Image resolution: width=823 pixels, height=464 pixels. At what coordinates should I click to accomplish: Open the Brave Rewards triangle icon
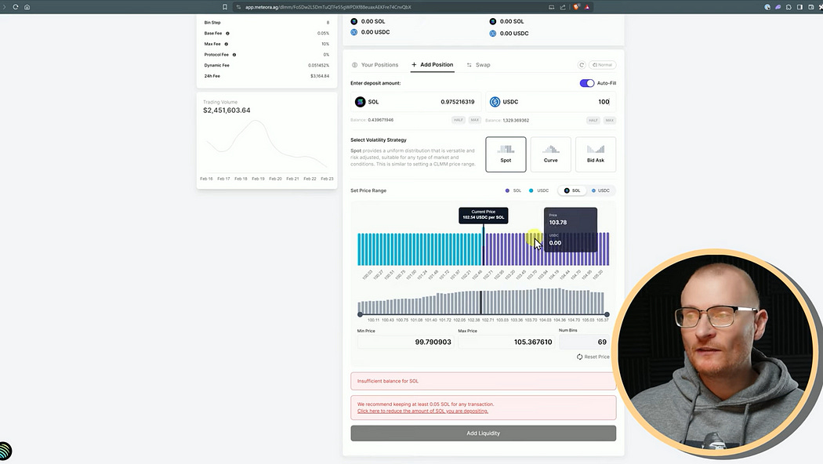click(x=587, y=7)
